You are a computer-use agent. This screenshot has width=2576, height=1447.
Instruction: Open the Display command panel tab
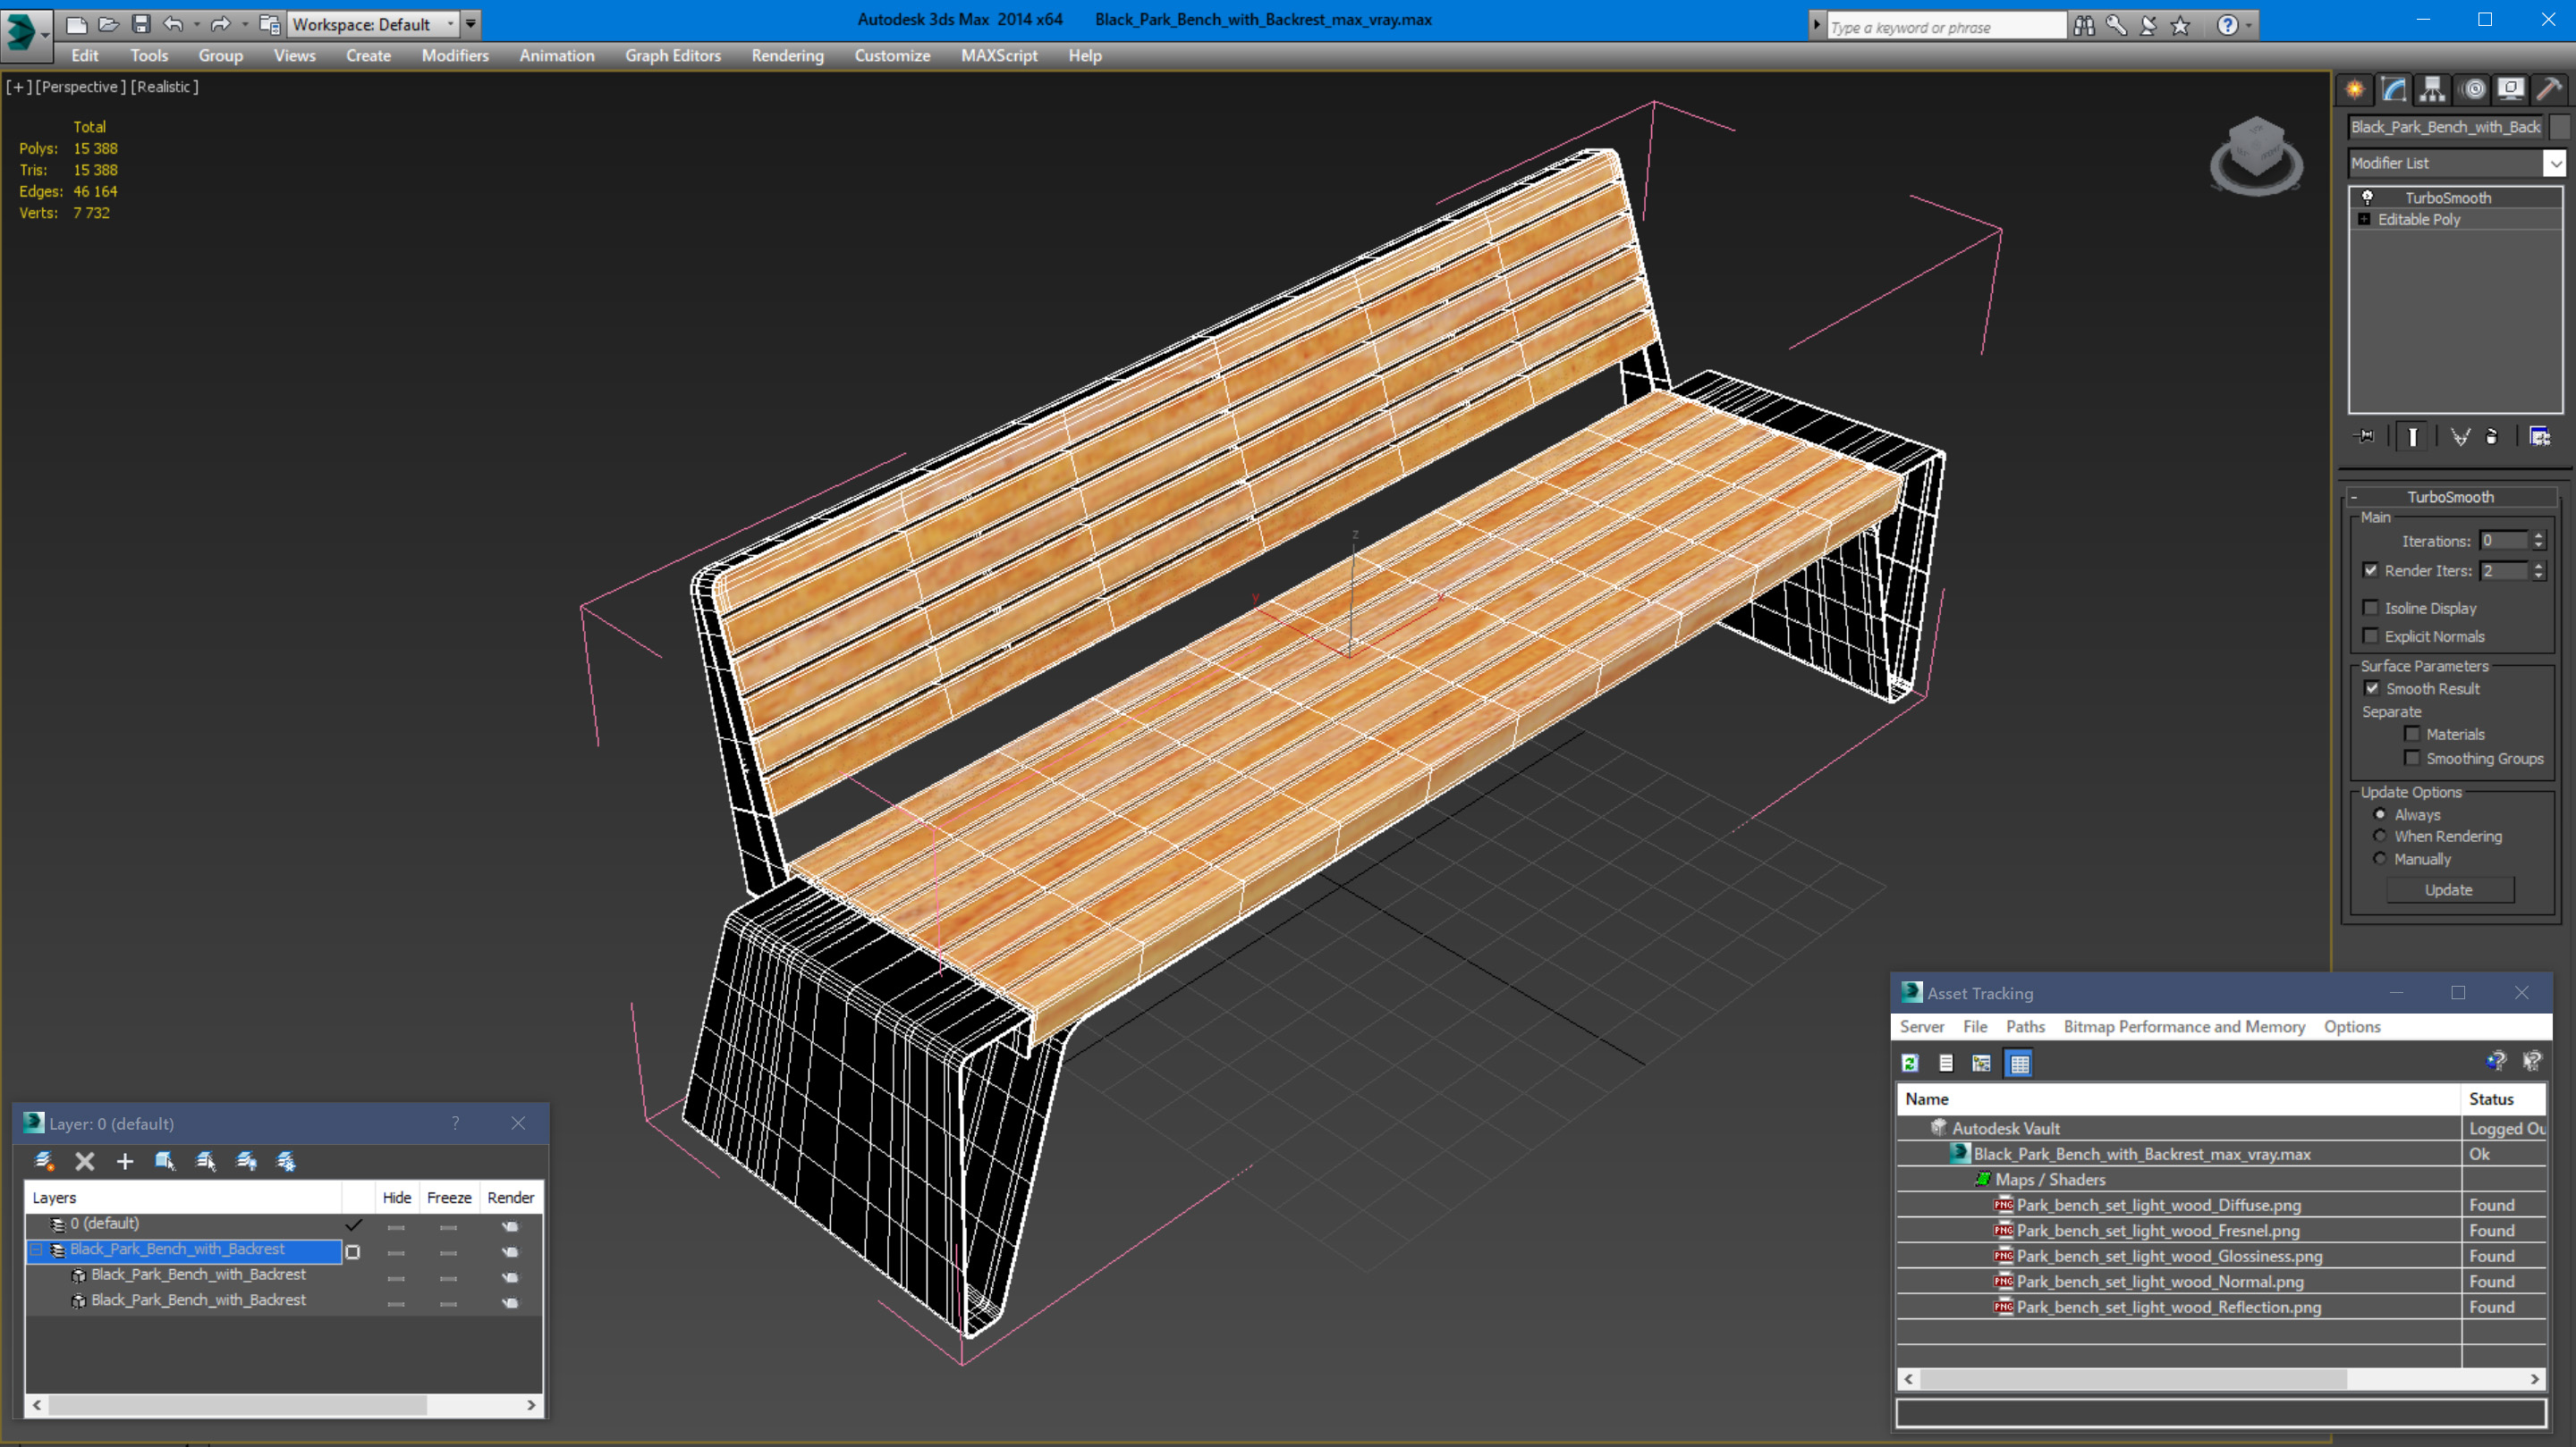2510,90
